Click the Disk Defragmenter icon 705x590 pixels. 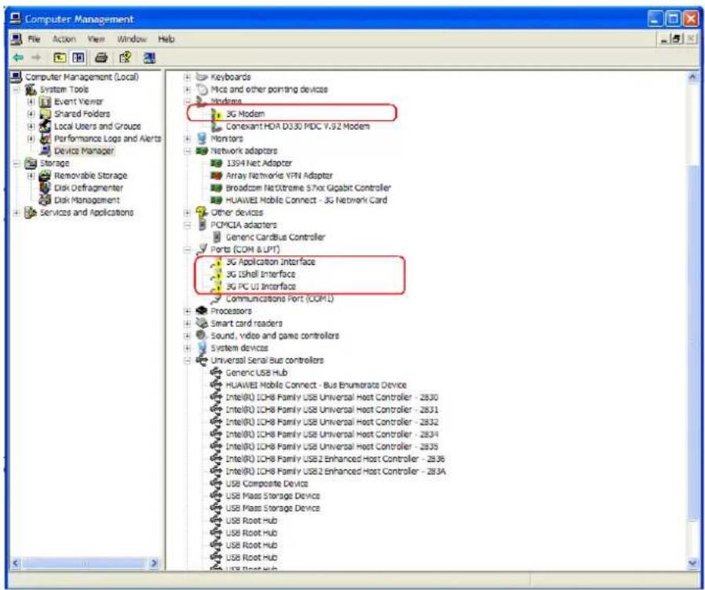click(46, 188)
